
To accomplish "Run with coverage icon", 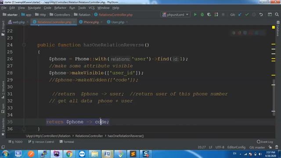I will [209, 14].
